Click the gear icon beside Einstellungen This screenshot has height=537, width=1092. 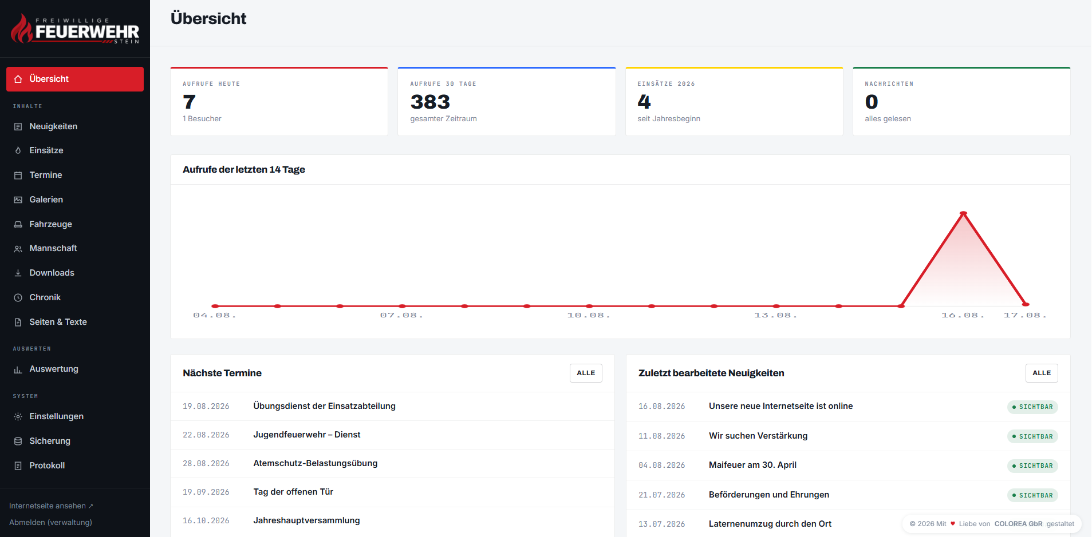pyautogui.click(x=18, y=416)
